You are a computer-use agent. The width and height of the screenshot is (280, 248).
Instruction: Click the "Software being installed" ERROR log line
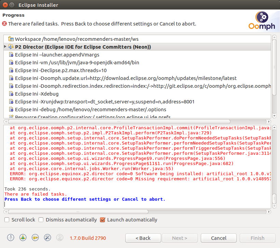(140, 173)
